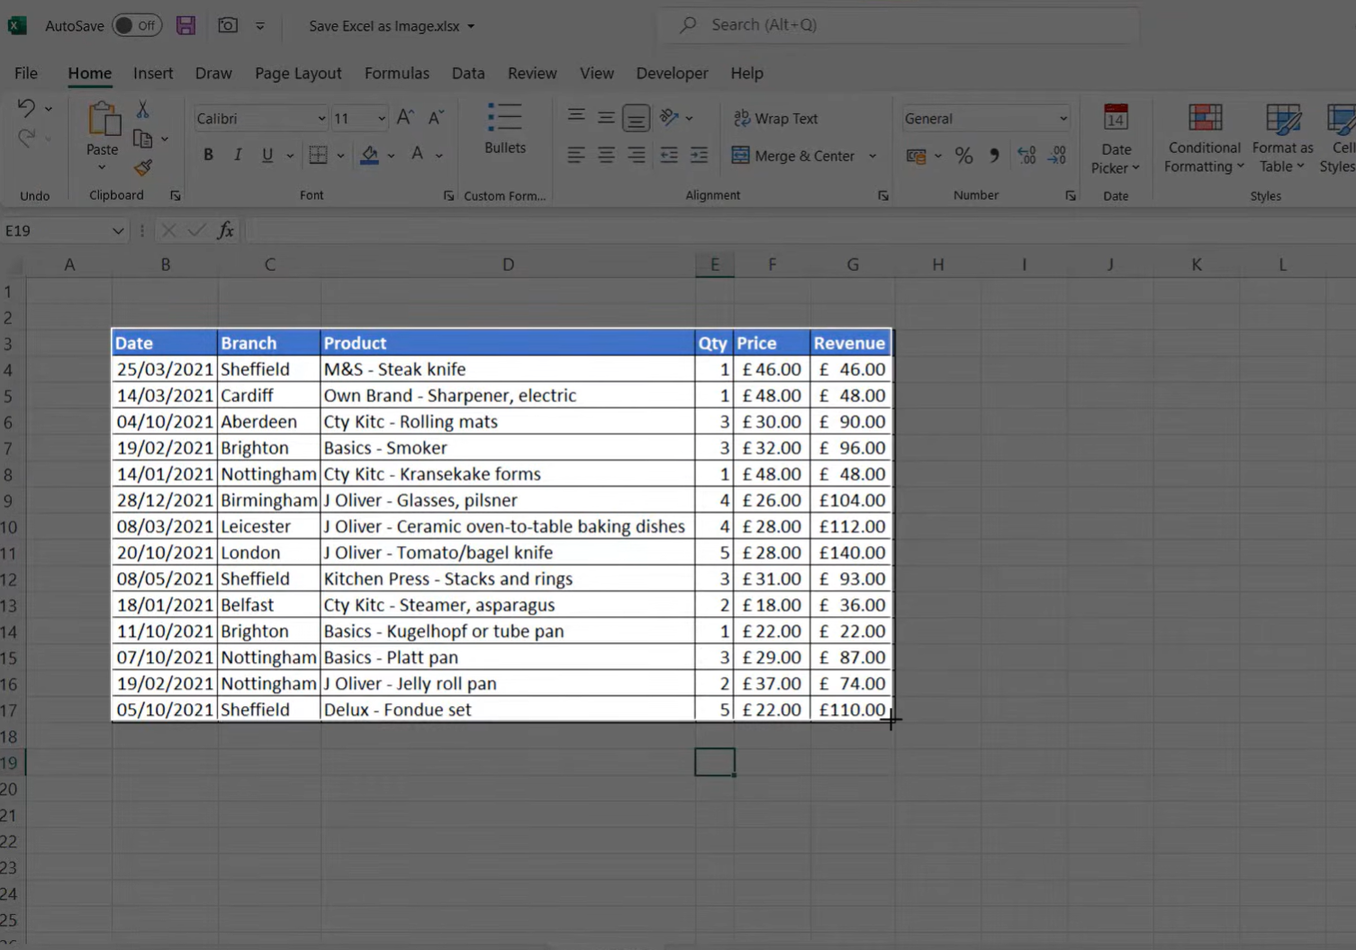
Task: Set Top Align vertical alignment
Action: [576, 117]
